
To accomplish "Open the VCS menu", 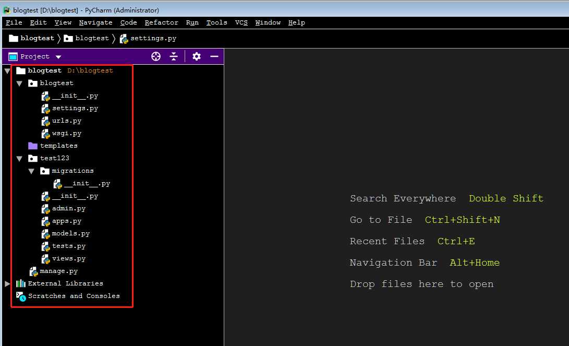I will click(241, 22).
